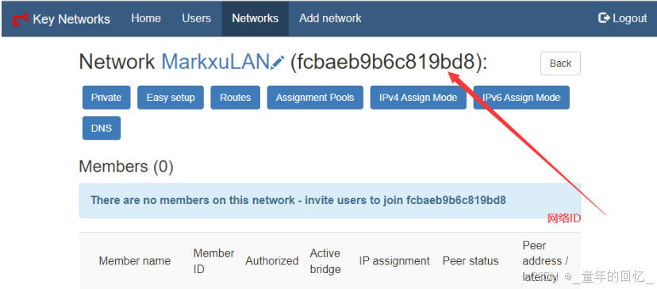657x289 pixels.
Task: Click the Back button
Action: coord(560,64)
